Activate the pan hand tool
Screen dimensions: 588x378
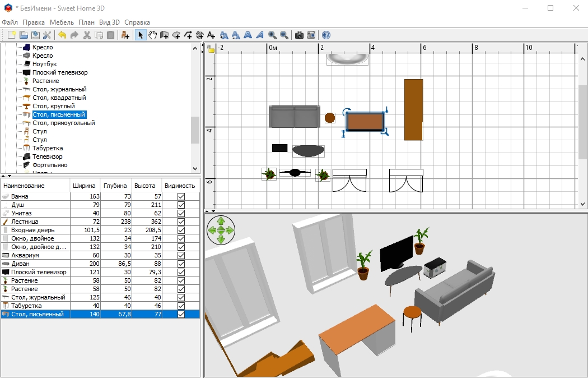click(152, 35)
